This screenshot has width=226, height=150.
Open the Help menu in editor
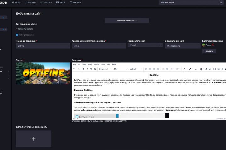[x=114, y=65]
